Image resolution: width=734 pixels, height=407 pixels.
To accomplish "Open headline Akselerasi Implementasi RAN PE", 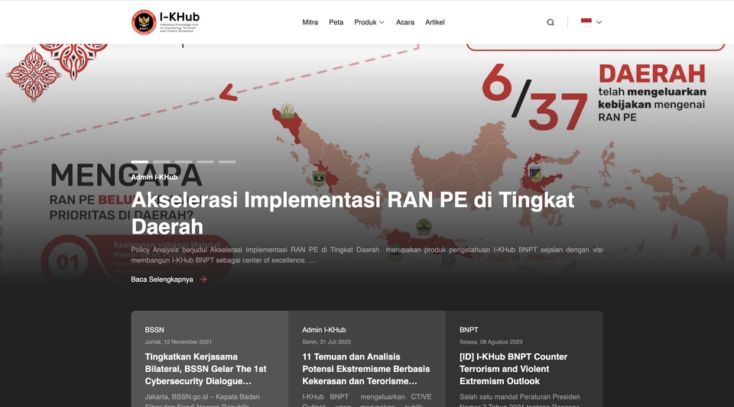I will tap(352, 213).
